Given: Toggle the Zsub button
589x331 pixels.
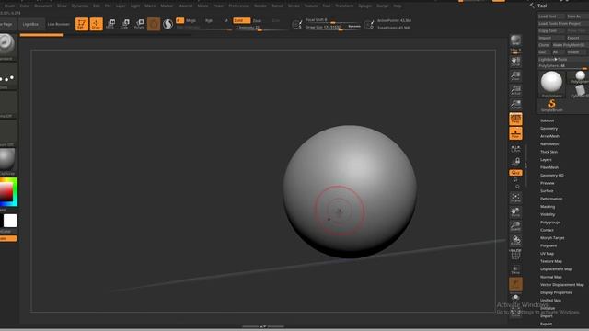Looking at the screenshot, I should pos(258,20).
